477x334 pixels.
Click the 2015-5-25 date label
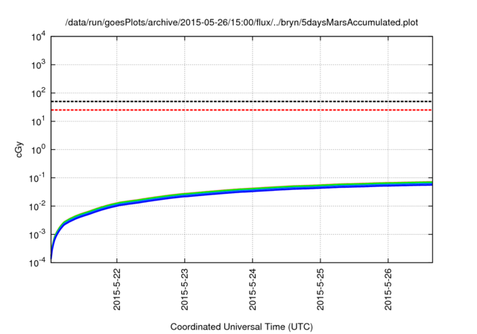pos(320,289)
